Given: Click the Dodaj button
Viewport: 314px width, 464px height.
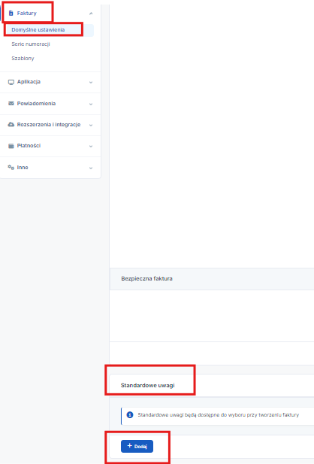Looking at the screenshot, I should 137,446.
